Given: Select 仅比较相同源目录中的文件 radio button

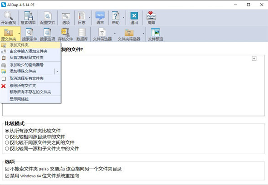Looking at the screenshot, I should coord(7,137).
